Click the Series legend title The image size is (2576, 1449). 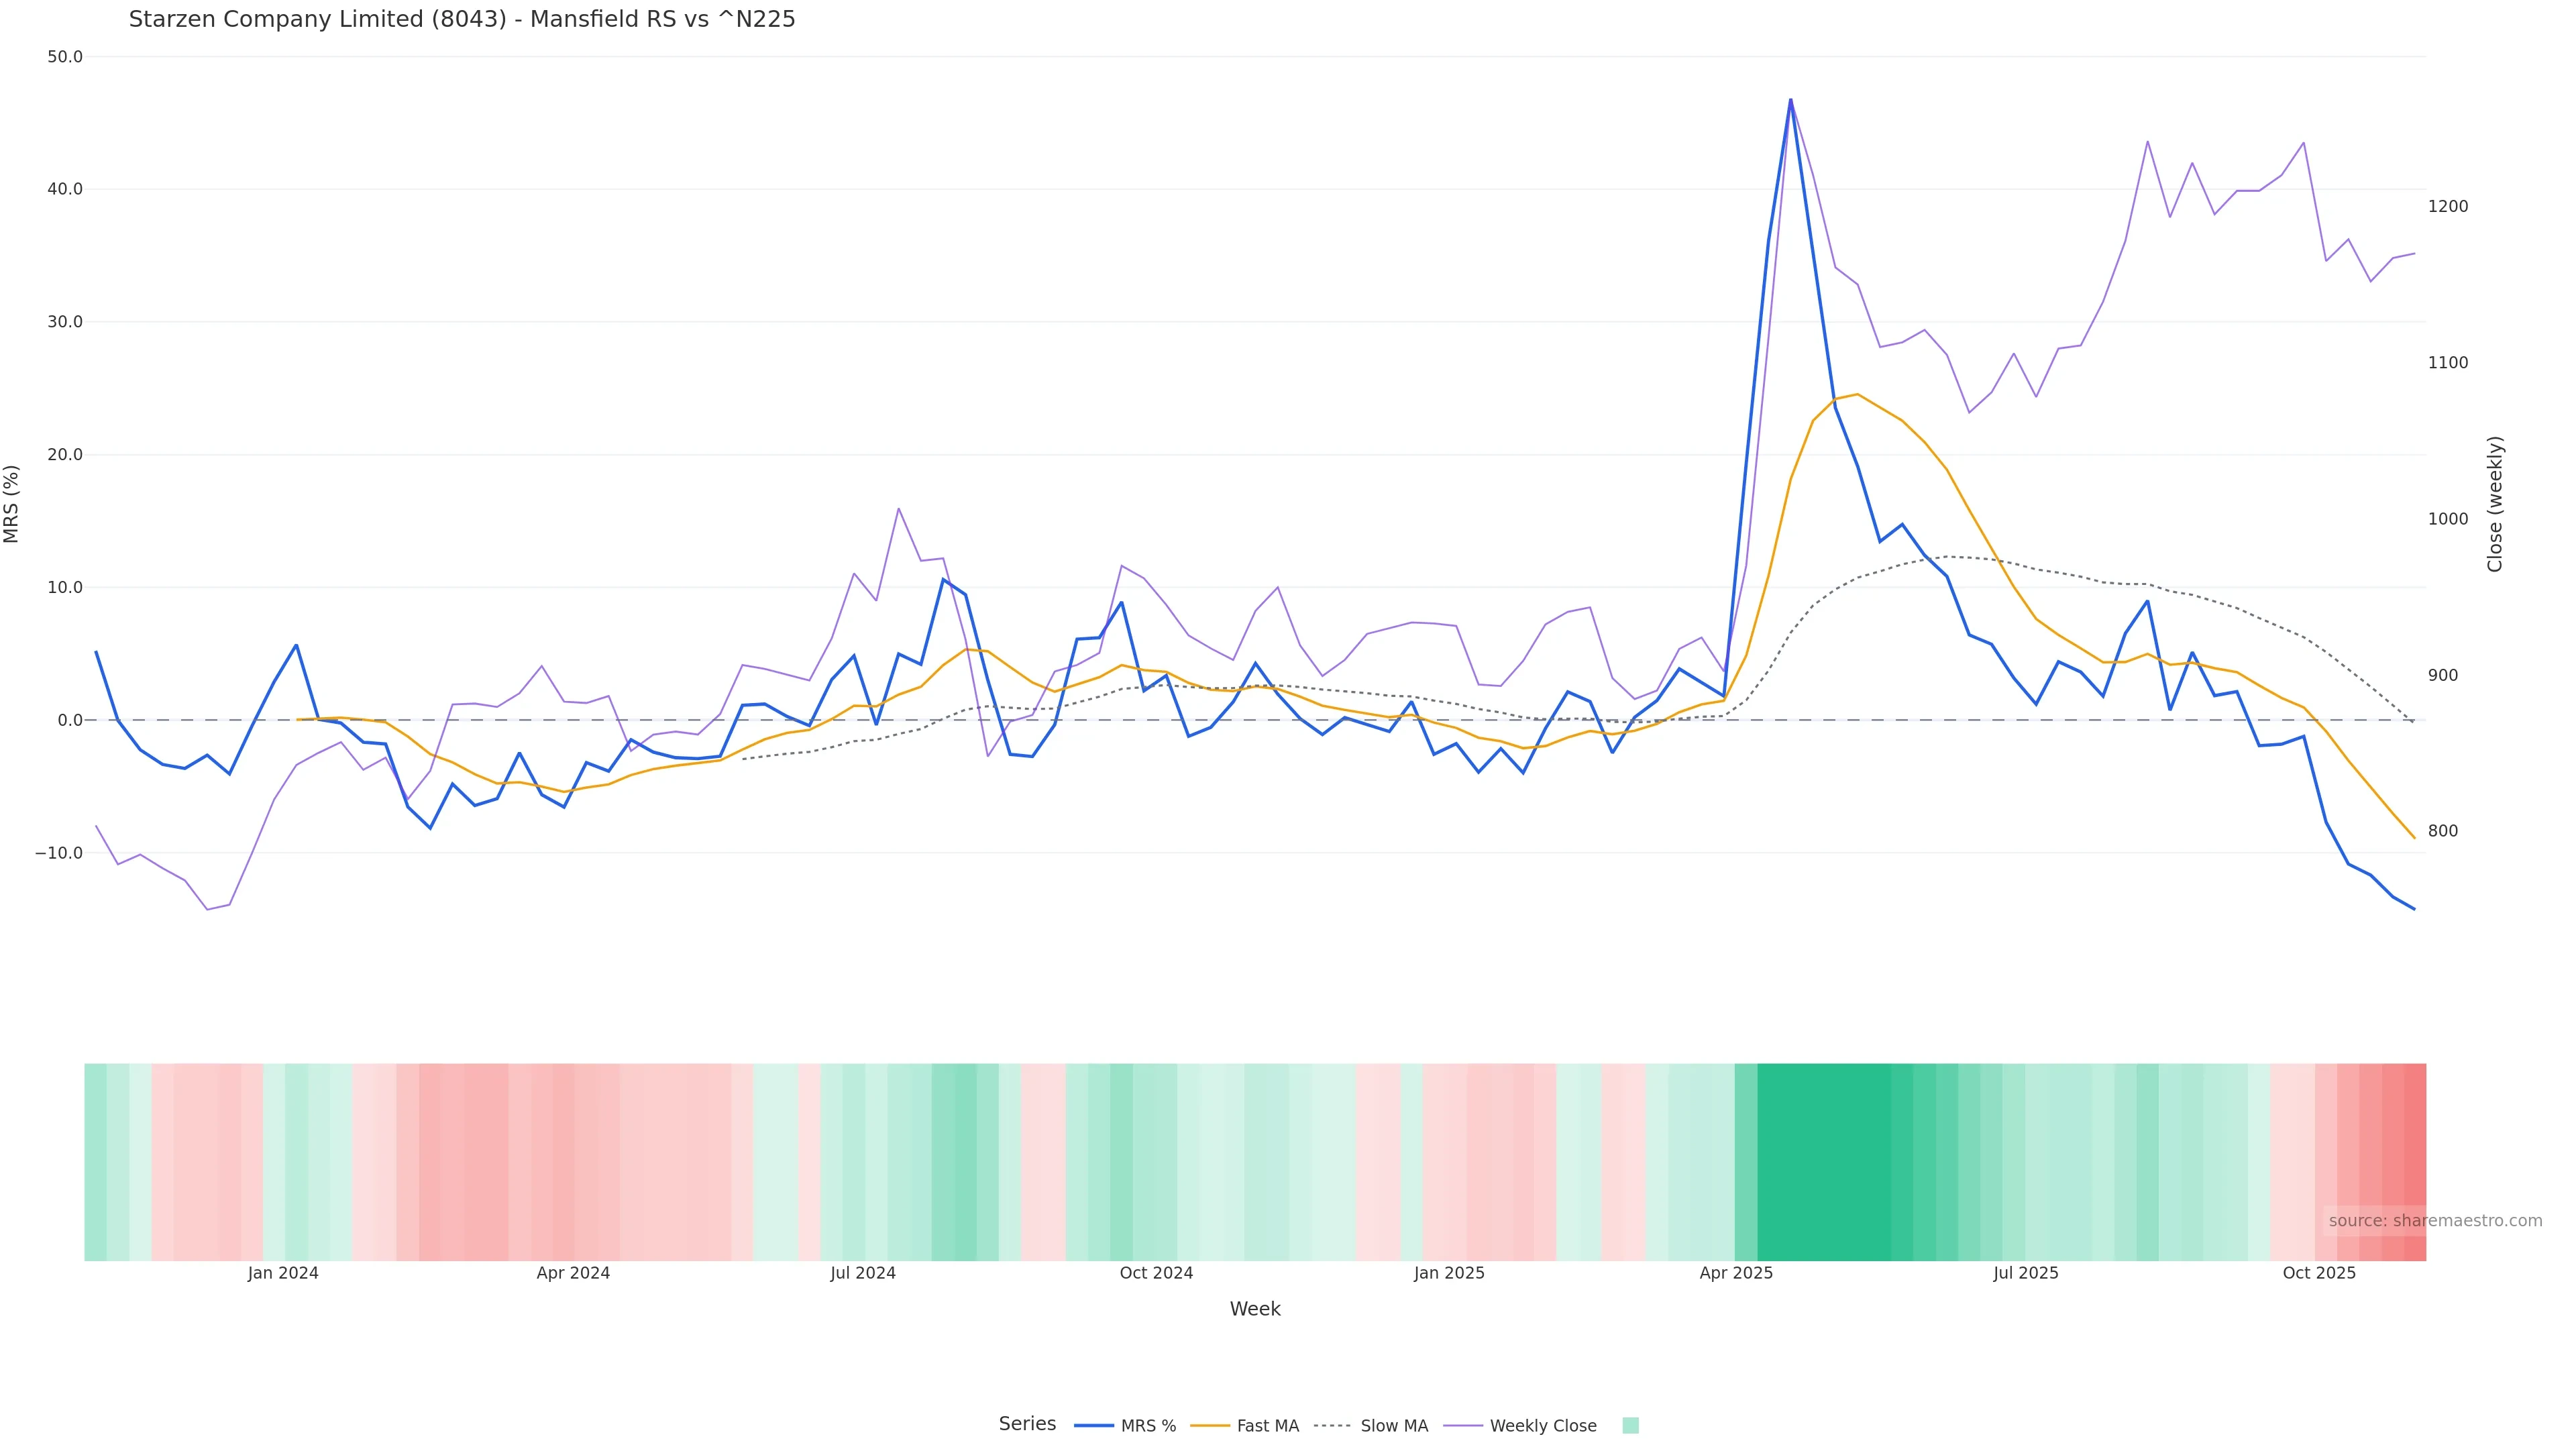[1027, 1424]
